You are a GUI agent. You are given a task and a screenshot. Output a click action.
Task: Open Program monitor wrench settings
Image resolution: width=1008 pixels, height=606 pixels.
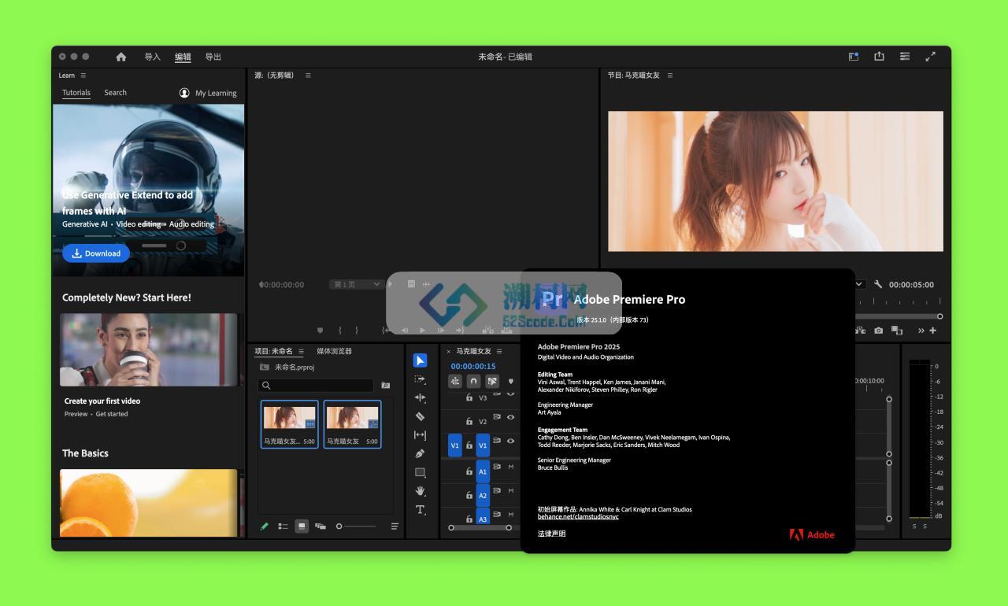click(878, 284)
